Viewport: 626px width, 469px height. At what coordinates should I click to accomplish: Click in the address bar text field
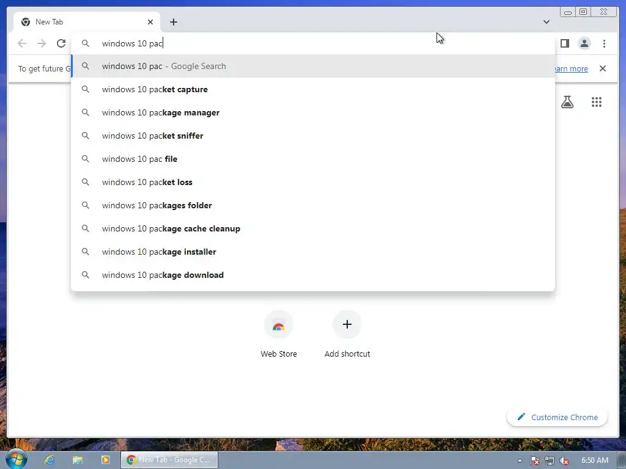[x=312, y=43]
